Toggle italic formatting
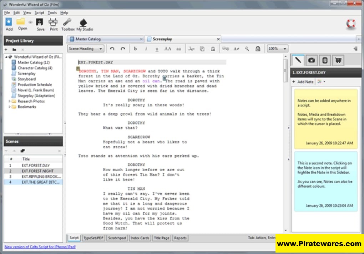 pos(146,49)
